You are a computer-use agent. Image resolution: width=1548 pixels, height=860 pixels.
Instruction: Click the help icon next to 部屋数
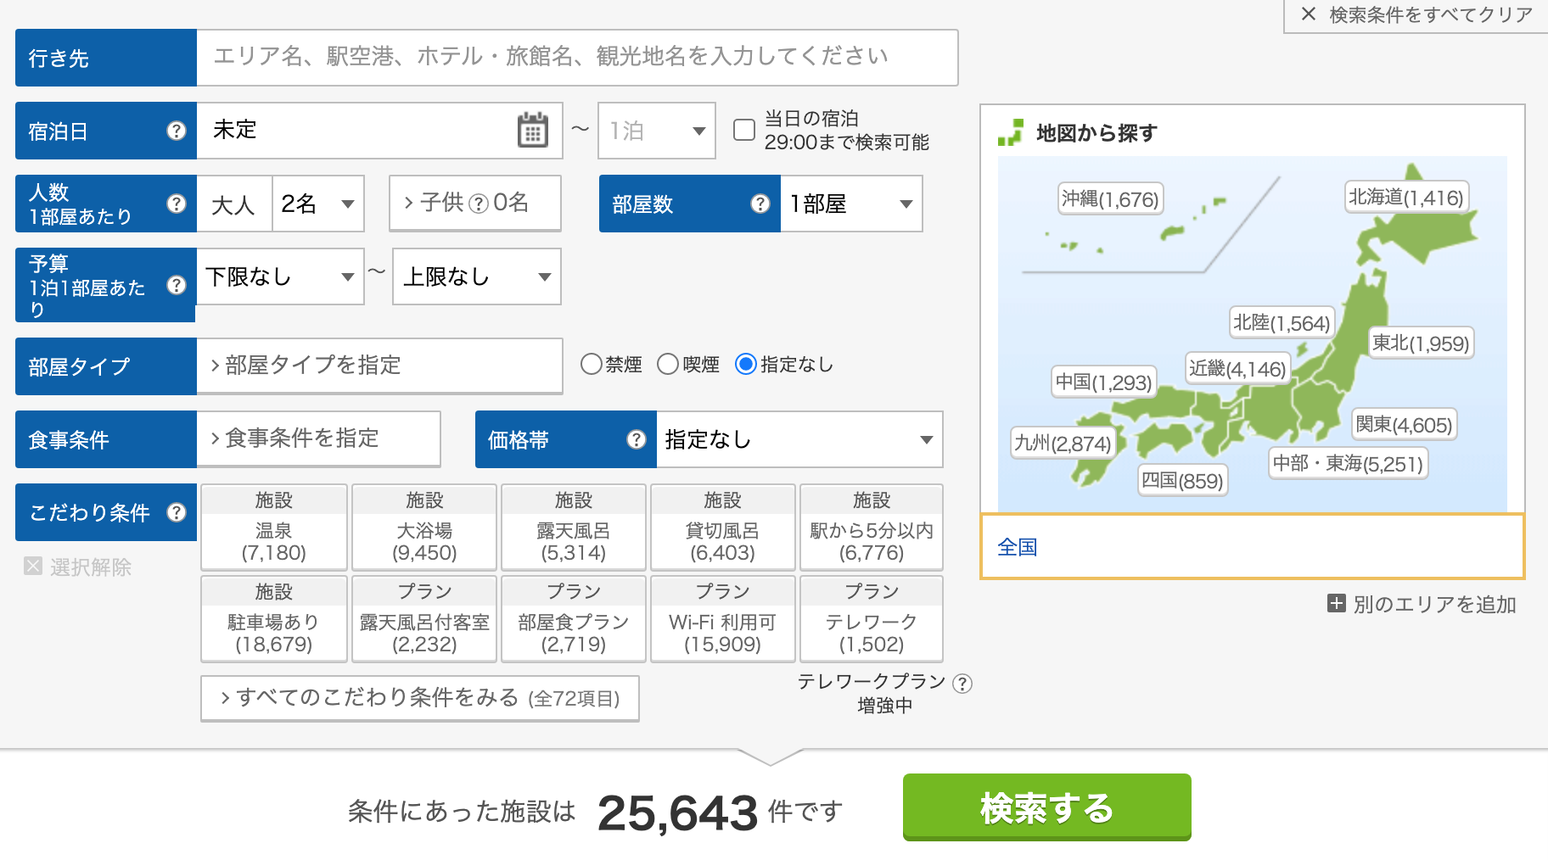coord(758,204)
